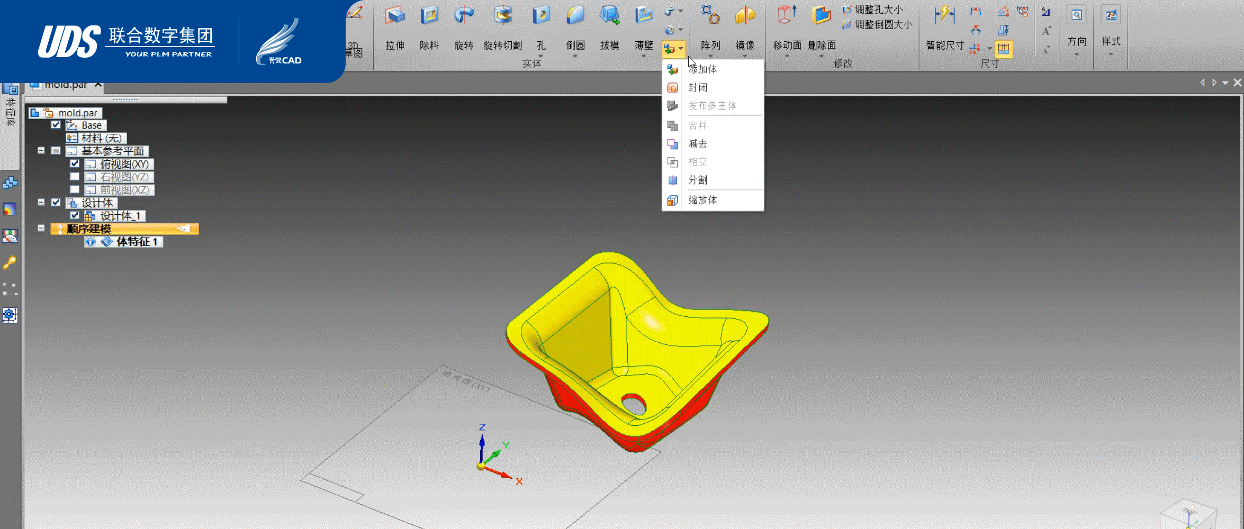Enable the 右视图(YZ) plane checkbox
The width and height of the screenshot is (1244, 529).
click(75, 177)
